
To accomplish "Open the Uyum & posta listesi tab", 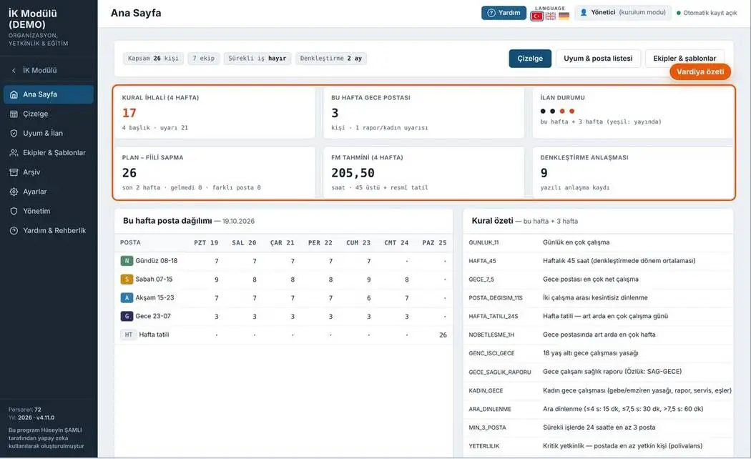I will click(598, 59).
